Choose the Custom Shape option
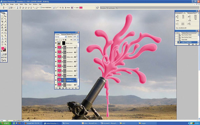The height and width of the screenshot is (125, 200). pyautogui.click(x=36, y=8)
